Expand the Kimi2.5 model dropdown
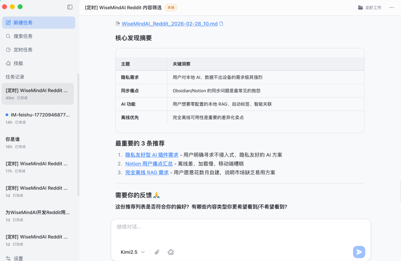Image resolution: width=401 pixels, height=261 pixels. 133,252
